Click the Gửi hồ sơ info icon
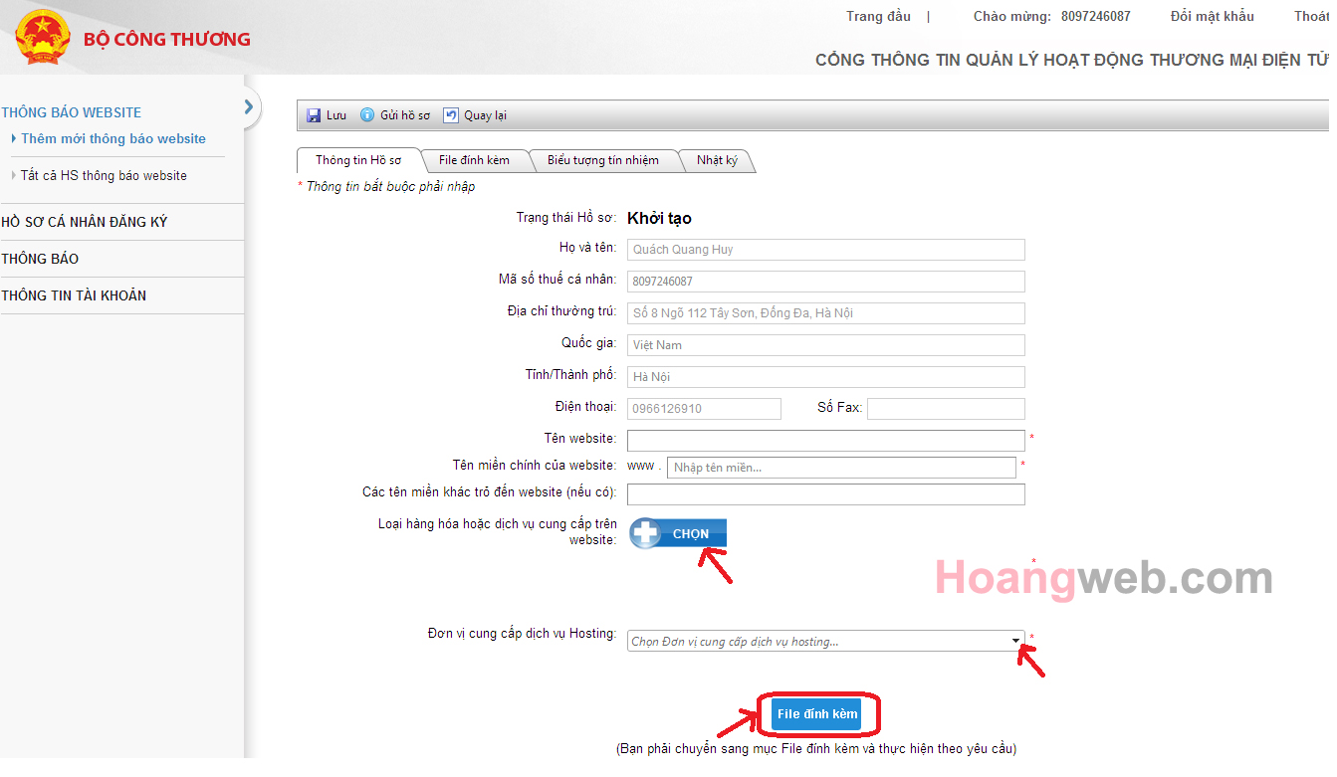Screen dimensions: 1337x777 [x=367, y=115]
